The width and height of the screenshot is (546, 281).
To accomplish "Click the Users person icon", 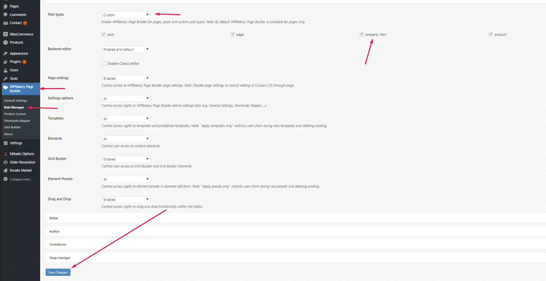I will (x=5, y=70).
